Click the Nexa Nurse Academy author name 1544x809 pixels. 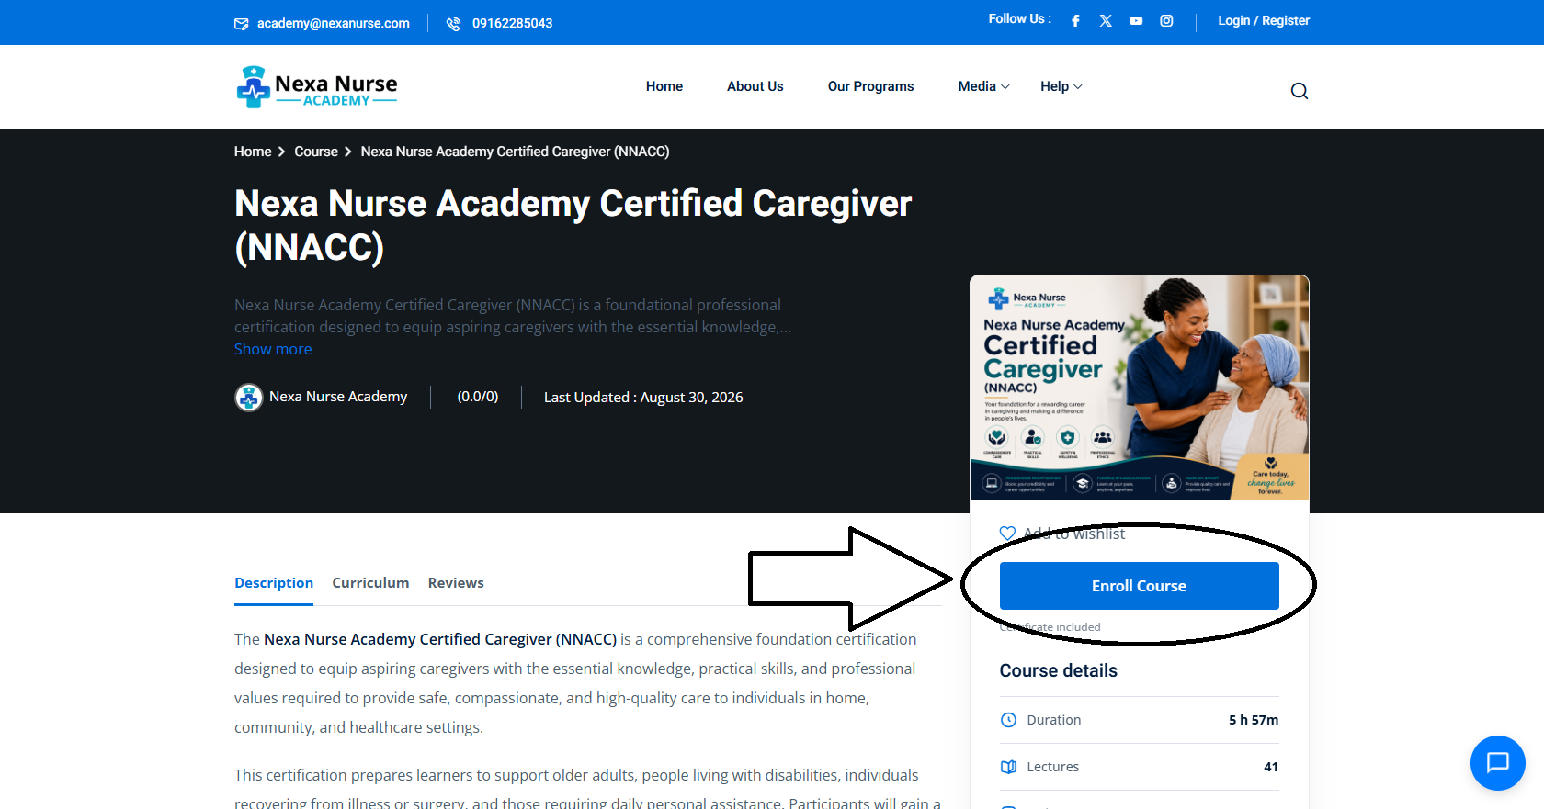(x=338, y=397)
